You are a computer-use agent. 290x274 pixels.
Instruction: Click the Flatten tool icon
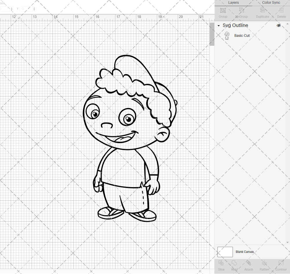264,263
